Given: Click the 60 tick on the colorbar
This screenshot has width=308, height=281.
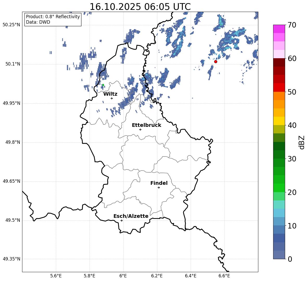Looking at the screenshot, I should [x=292, y=58].
